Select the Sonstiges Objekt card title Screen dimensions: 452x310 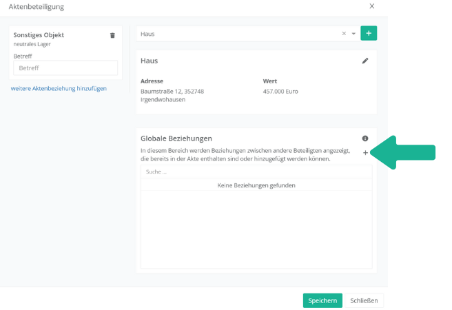click(39, 34)
